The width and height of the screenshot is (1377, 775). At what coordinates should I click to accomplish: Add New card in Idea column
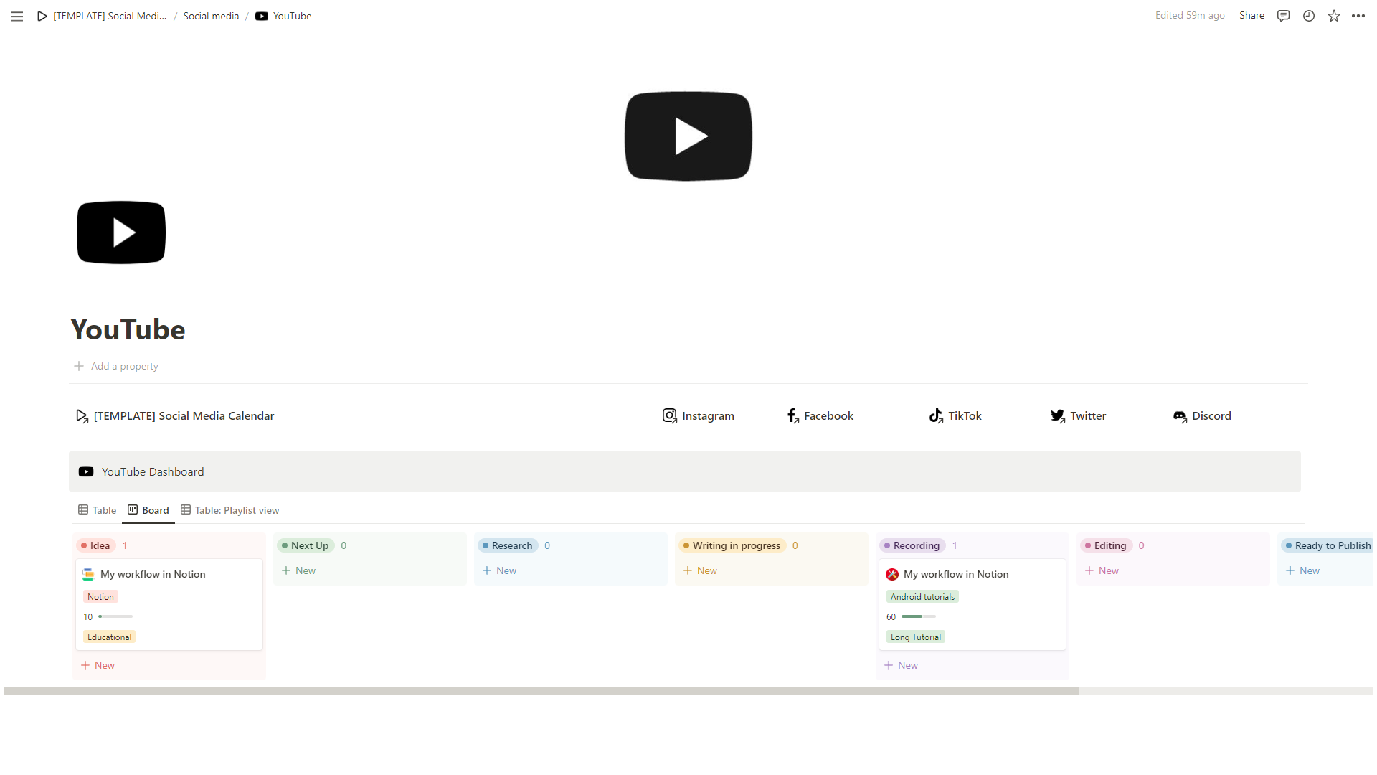(98, 665)
